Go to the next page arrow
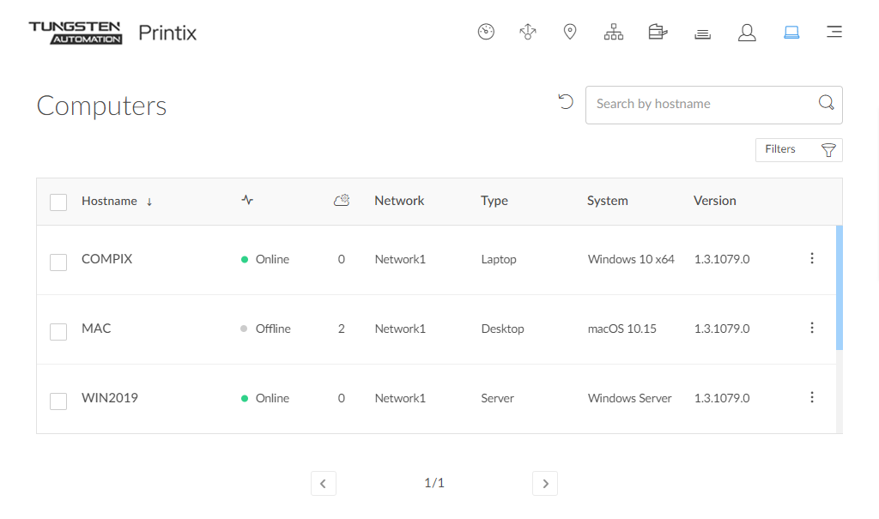The image size is (879, 519). (x=545, y=484)
